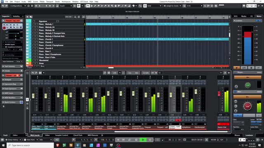Open the Configurations dropdown
264x148 pixels.
coord(18,6)
